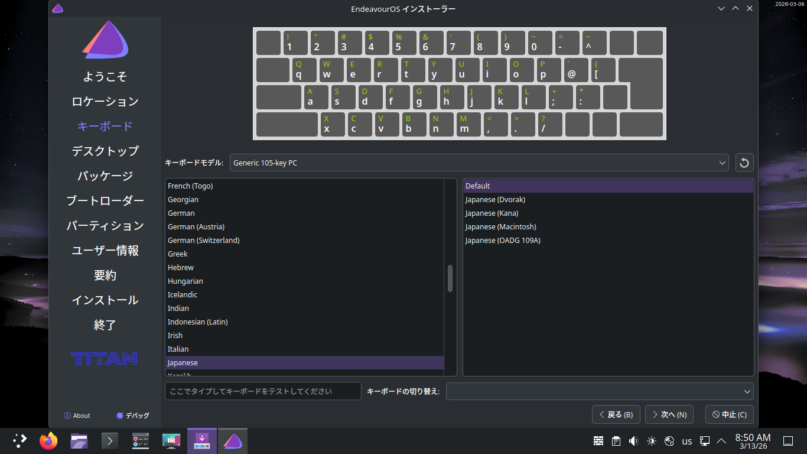Open the clock showing 8:50 AM
The width and height of the screenshot is (807, 454).
753,441
